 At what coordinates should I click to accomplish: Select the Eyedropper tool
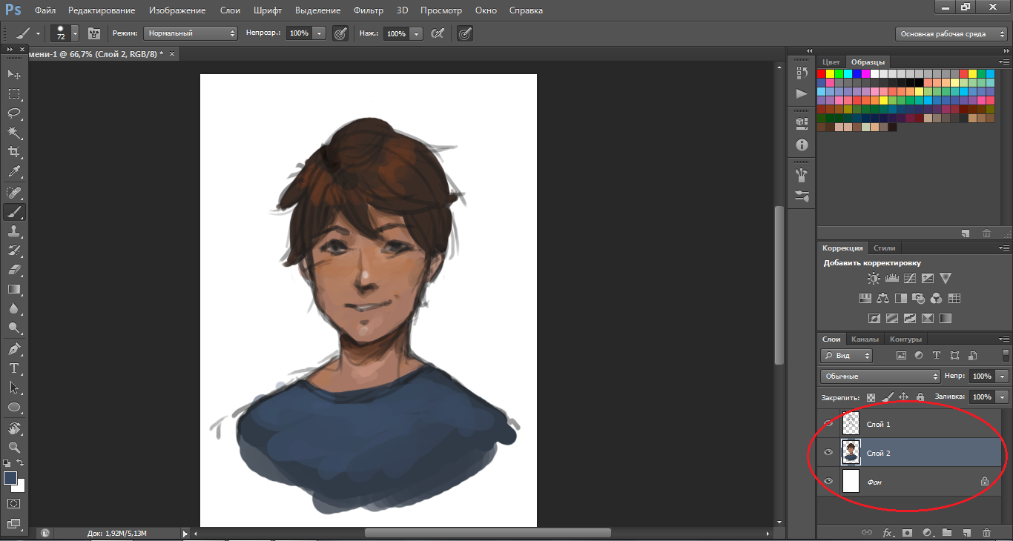click(x=14, y=172)
